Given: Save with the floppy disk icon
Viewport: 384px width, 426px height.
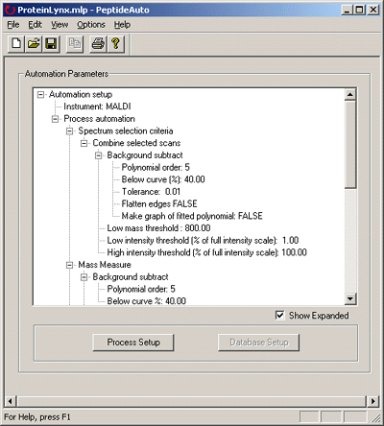Looking at the screenshot, I should pyautogui.click(x=51, y=43).
